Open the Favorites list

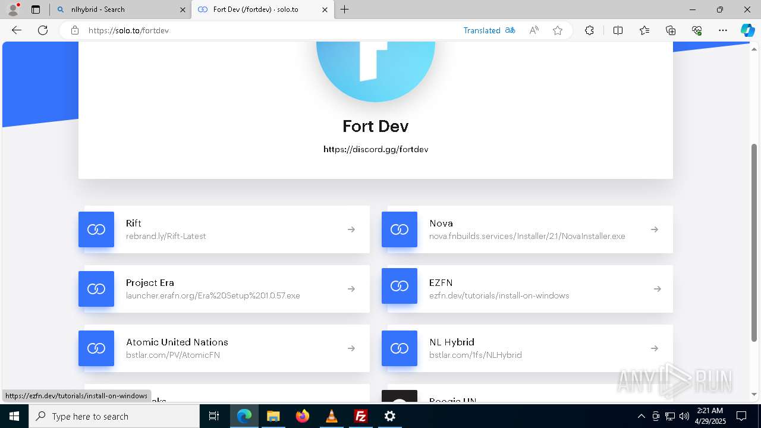tap(644, 30)
